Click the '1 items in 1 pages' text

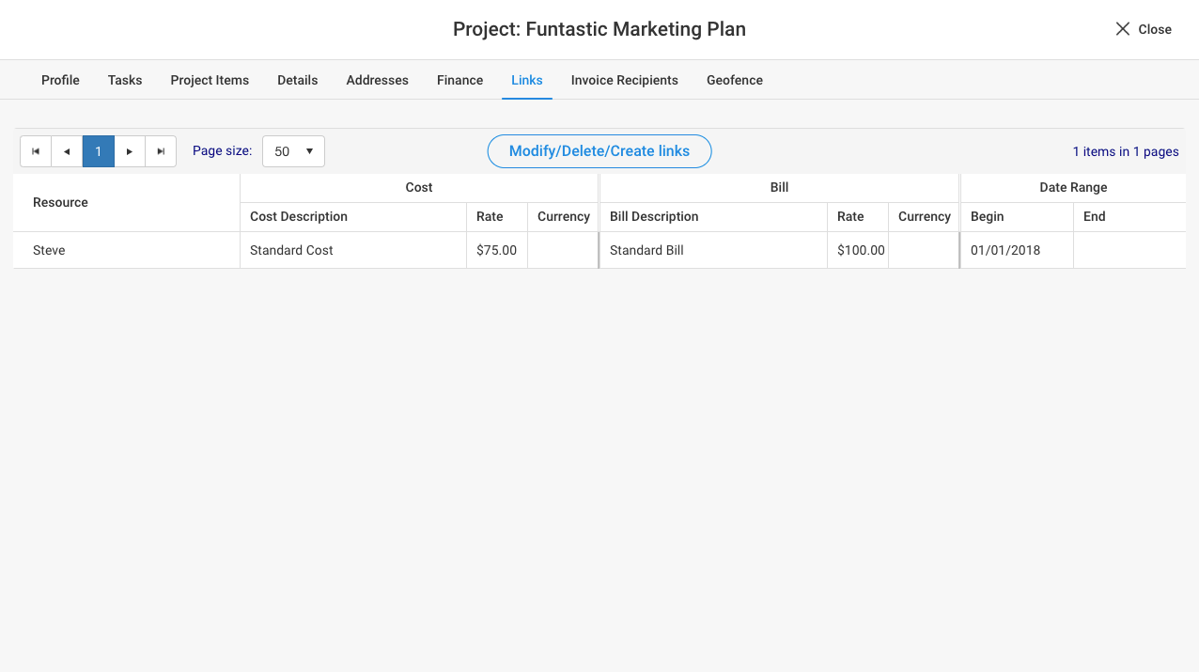click(1126, 151)
